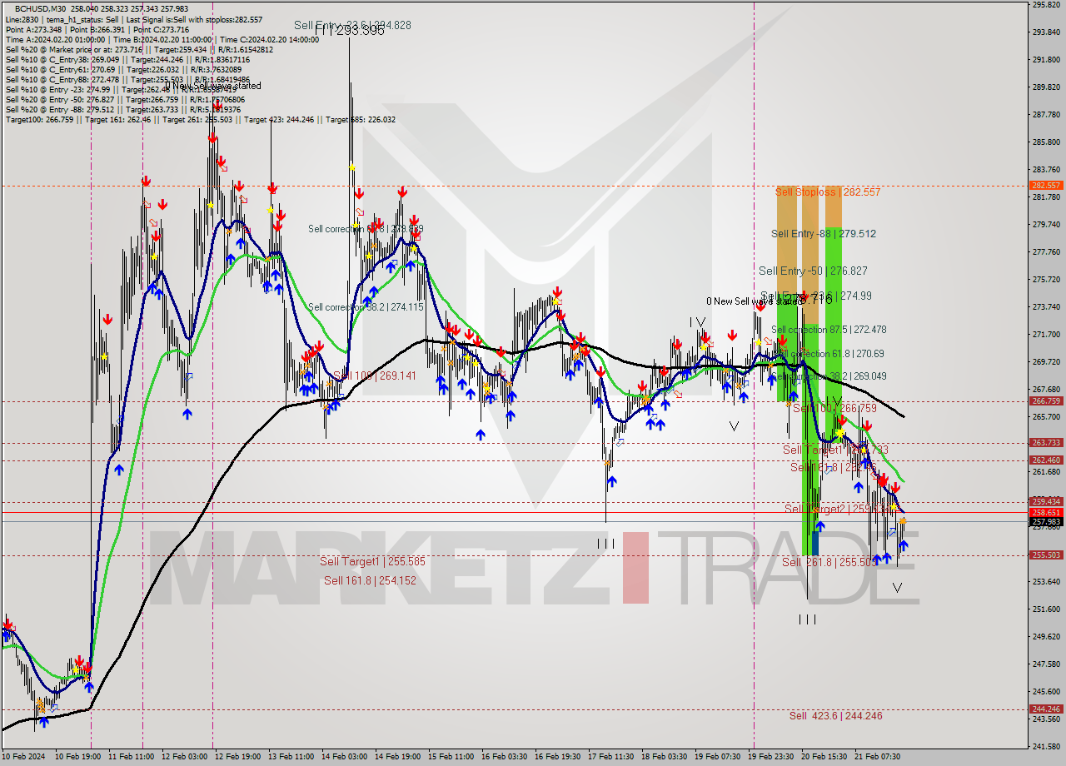Click the Sell 100 | 269.141 label
The height and width of the screenshot is (766, 1066).
pyautogui.click(x=375, y=376)
